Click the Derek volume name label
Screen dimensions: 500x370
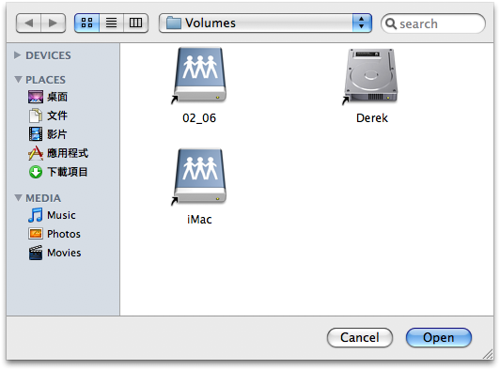point(372,118)
